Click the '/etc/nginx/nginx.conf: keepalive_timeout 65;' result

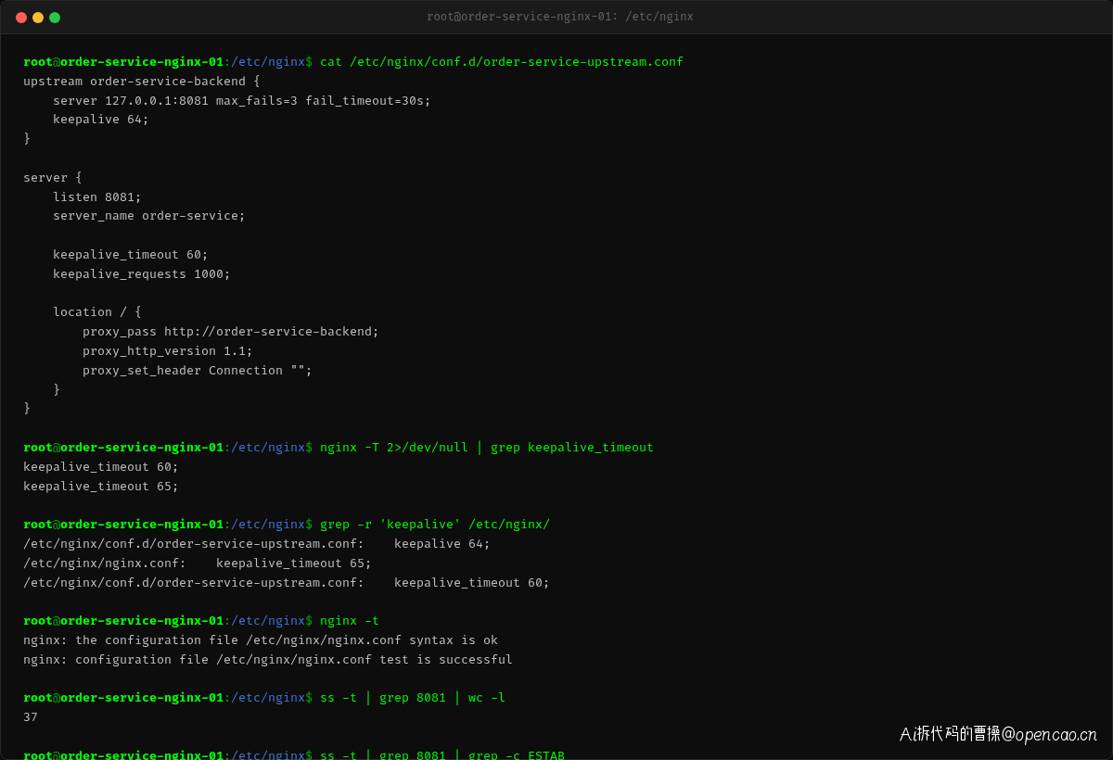pos(198,564)
